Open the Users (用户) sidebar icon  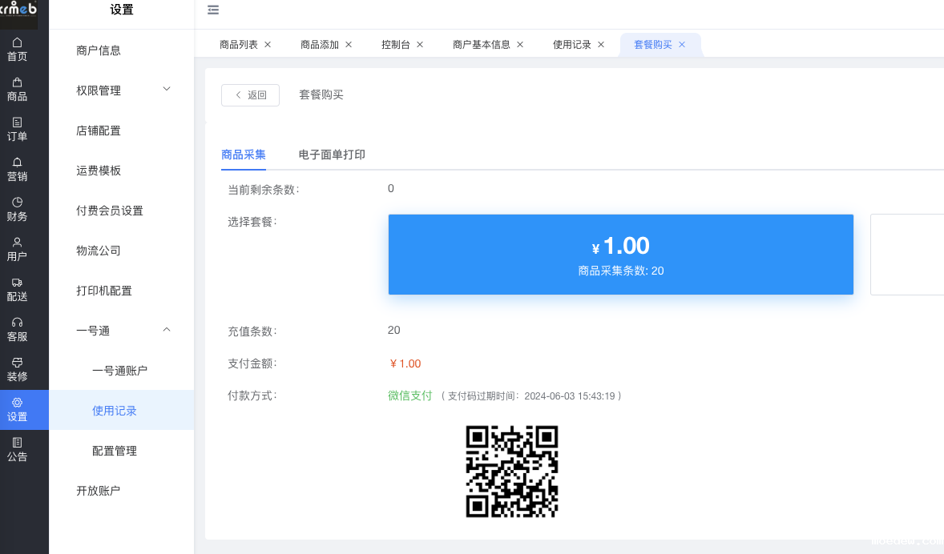click(17, 243)
